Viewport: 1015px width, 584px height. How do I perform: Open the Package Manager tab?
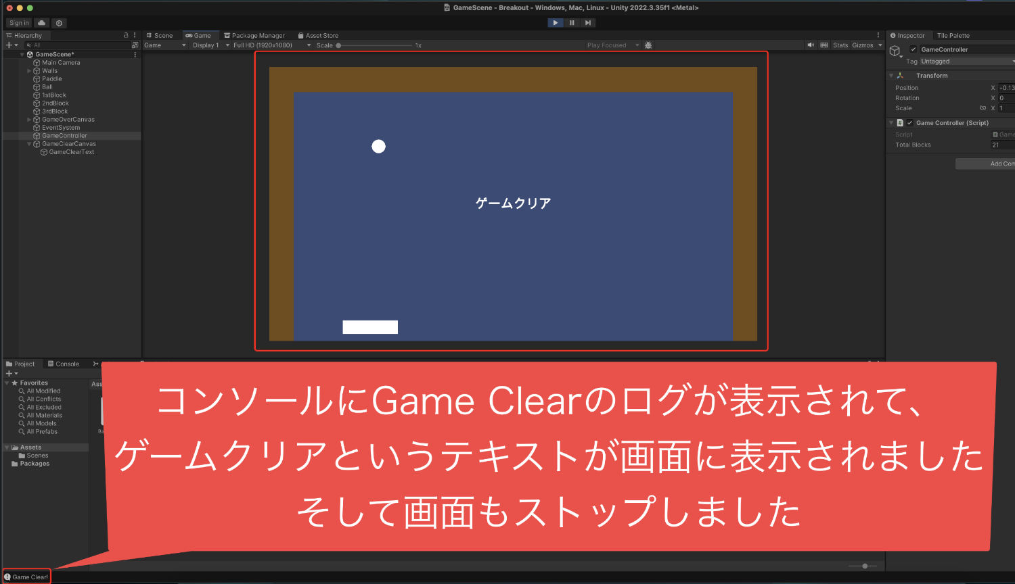(254, 35)
